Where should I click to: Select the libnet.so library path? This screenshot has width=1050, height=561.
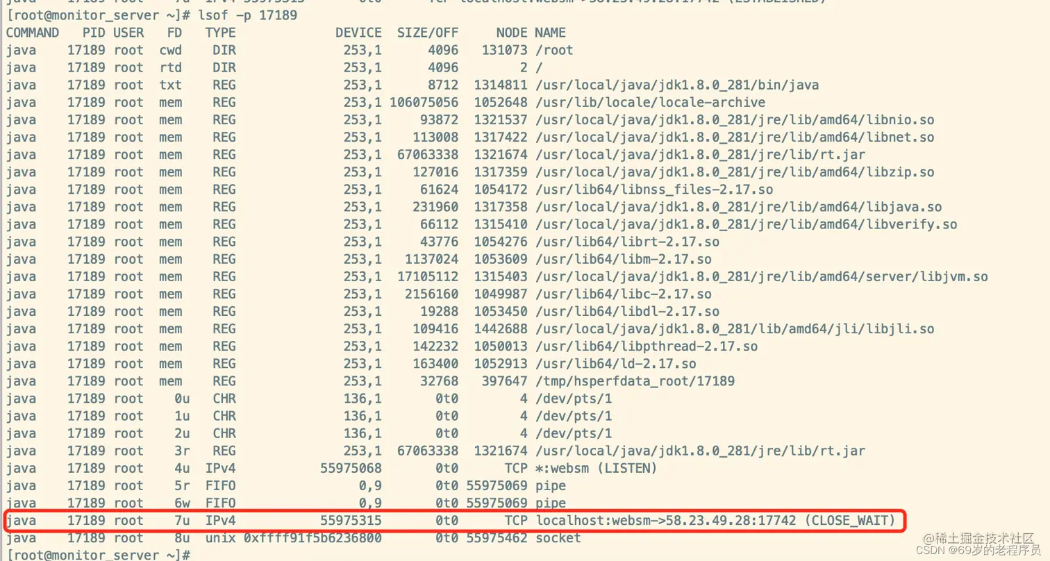click(735, 137)
